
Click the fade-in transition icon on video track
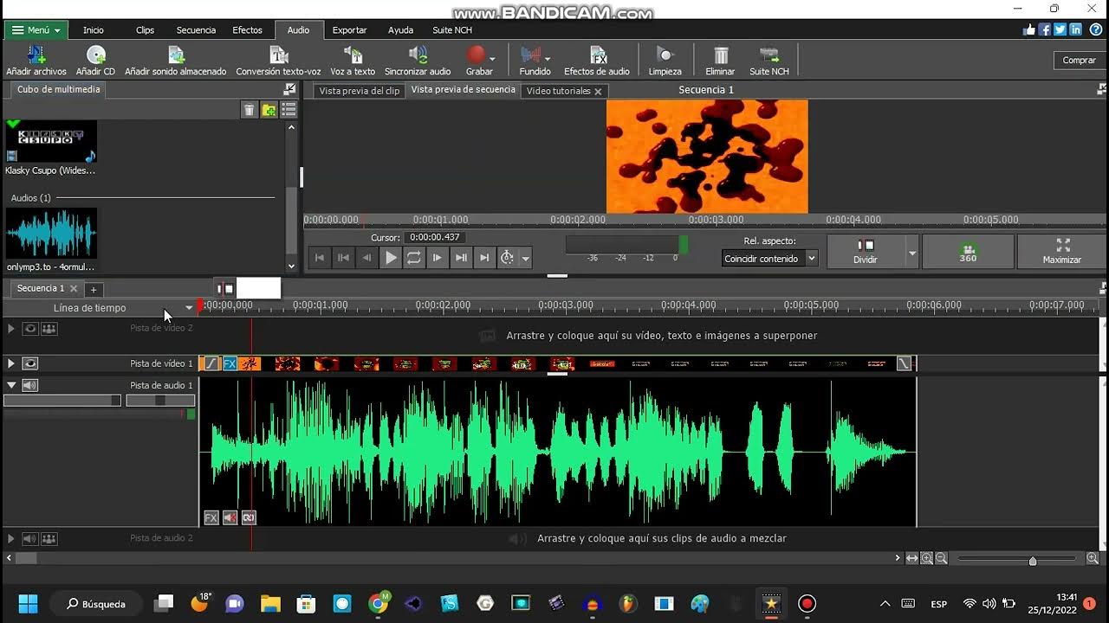[x=211, y=364]
